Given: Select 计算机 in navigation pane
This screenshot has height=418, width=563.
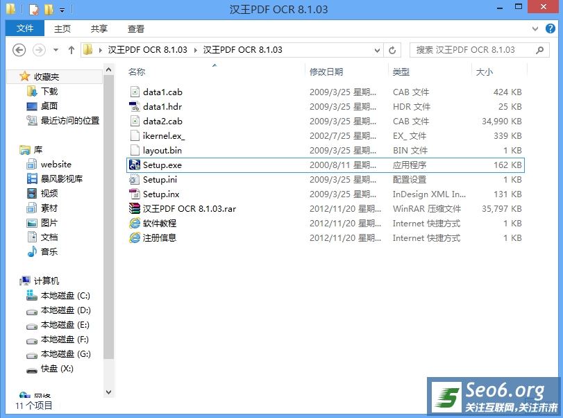Looking at the screenshot, I should point(47,281).
